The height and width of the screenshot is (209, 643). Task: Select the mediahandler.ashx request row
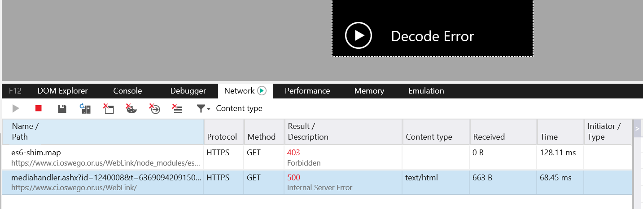point(103,183)
